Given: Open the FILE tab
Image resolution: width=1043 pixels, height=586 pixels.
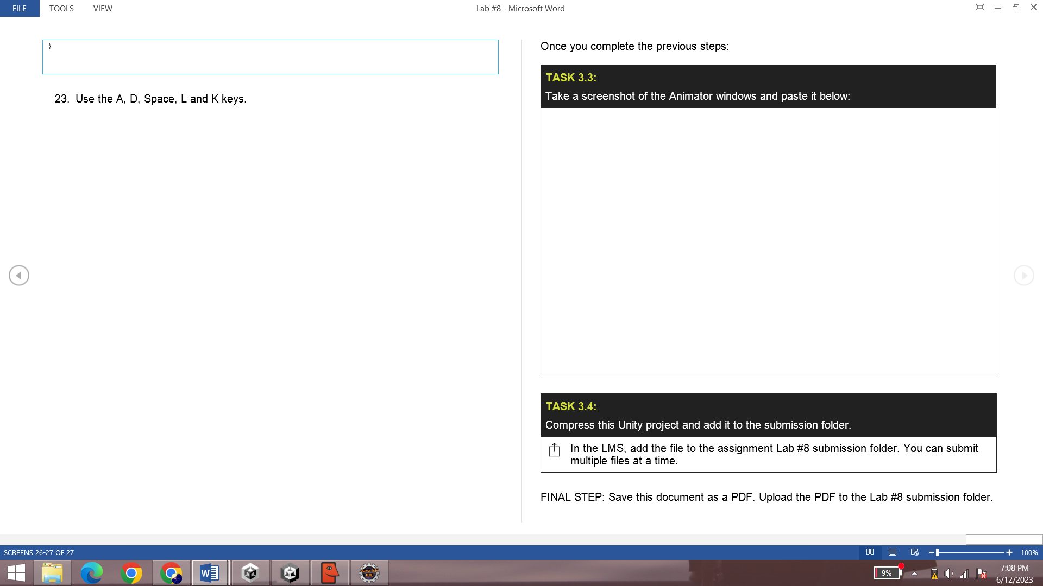Looking at the screenshot, I should (20, 8).
